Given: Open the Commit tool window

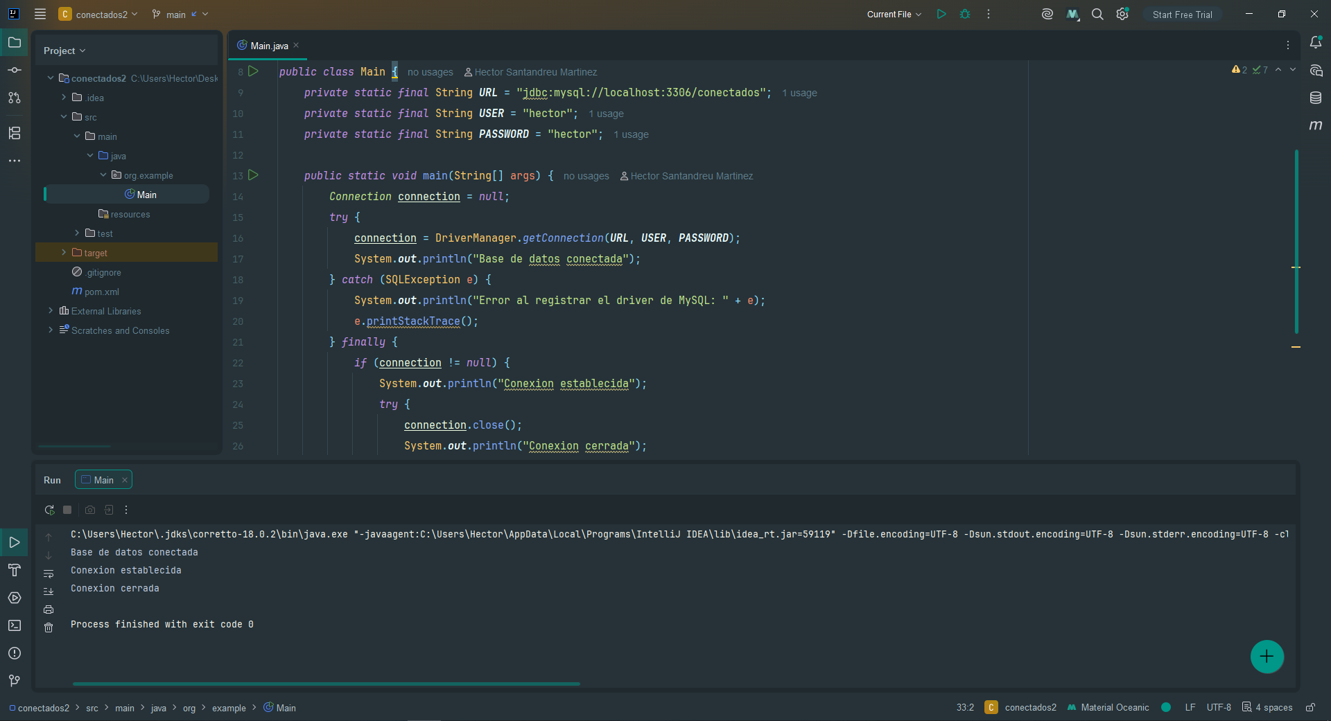Looking at the screenshot, I should [x=15, y=71].
